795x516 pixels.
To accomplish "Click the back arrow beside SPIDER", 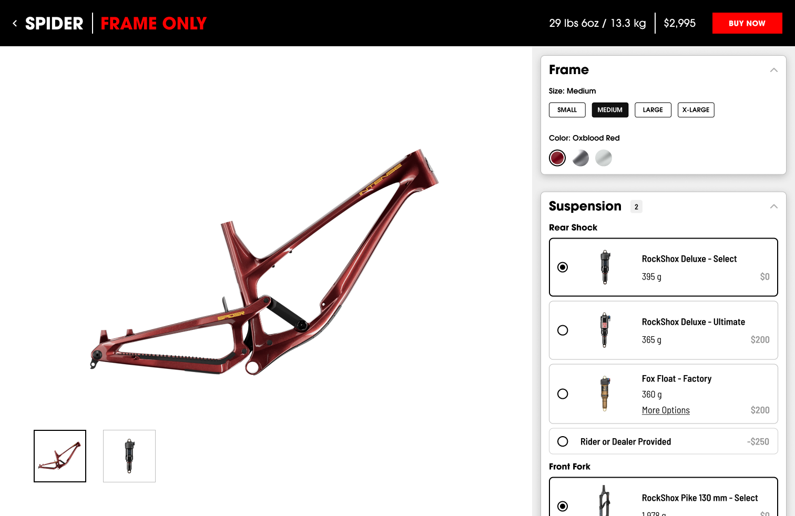I will 15,23.
